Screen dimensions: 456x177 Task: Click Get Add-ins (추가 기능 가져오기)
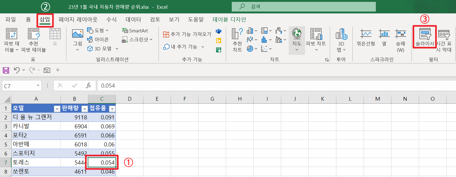tap(187, 34)
